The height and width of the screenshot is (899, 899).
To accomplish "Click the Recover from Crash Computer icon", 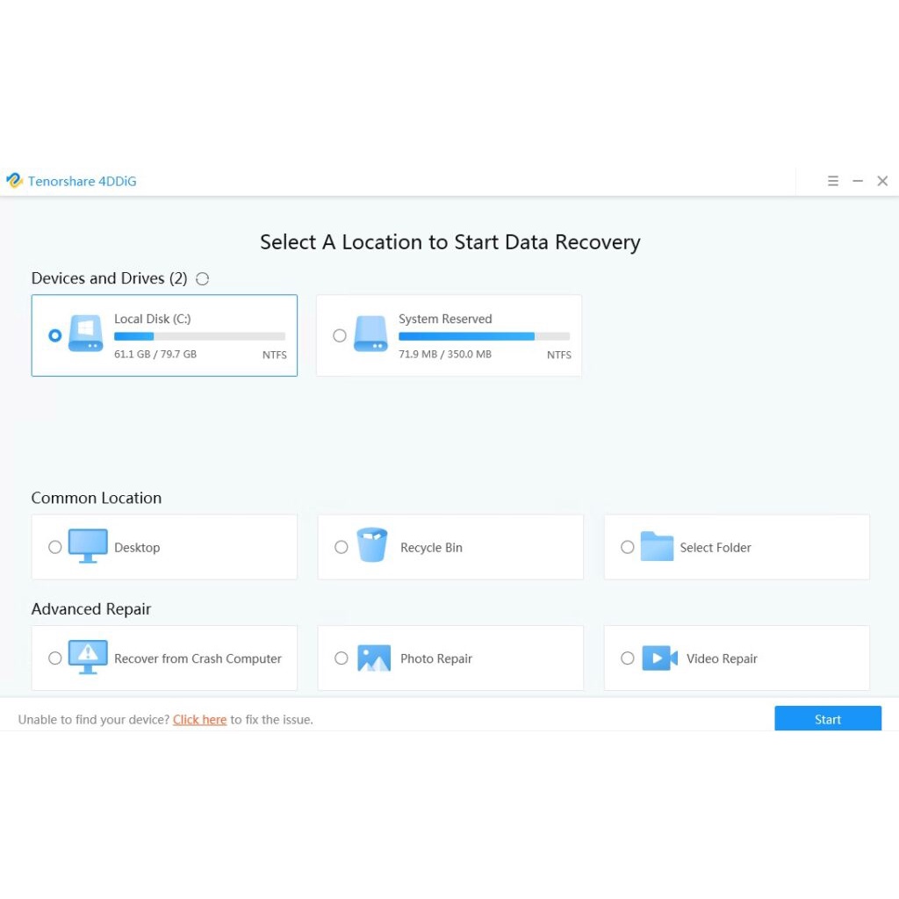I will point(88,658).
